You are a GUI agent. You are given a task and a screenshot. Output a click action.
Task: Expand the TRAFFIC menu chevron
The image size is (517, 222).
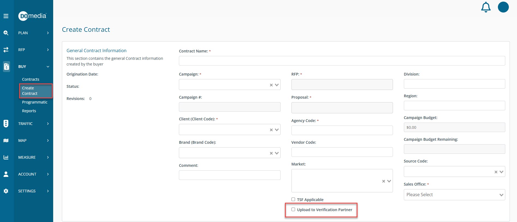(x=48, y=124)
